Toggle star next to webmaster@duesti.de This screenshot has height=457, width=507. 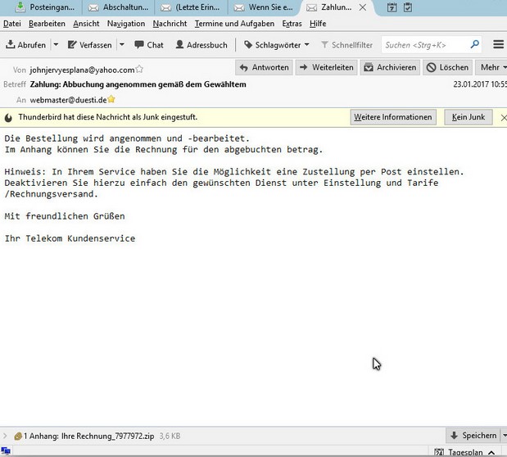(x=111, y=99)
